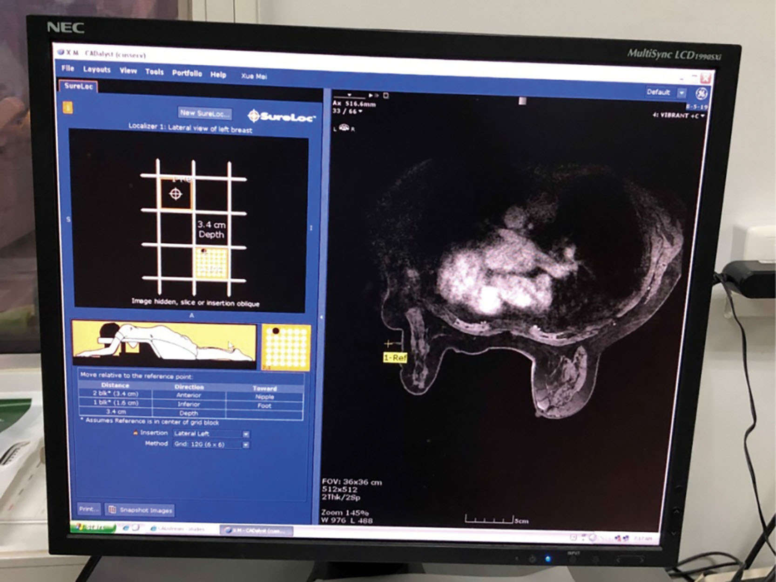Click the 1-Ref marker on MRI image

click(395, 357)
